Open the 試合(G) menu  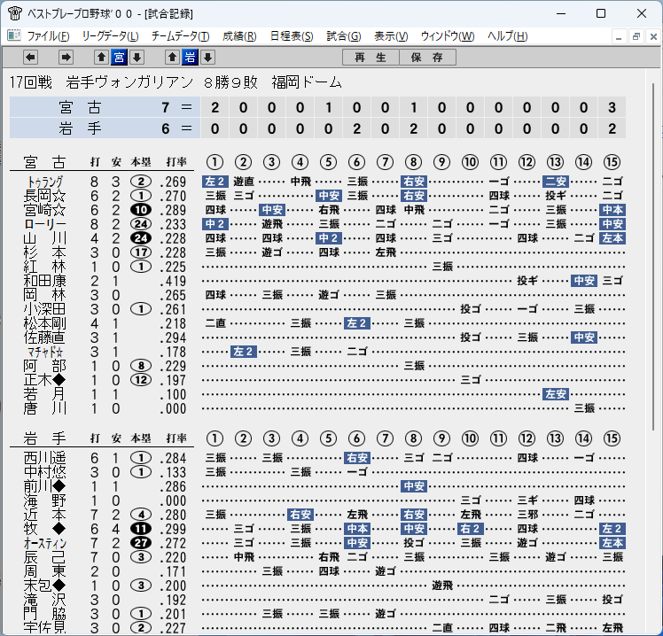(343, 36)
